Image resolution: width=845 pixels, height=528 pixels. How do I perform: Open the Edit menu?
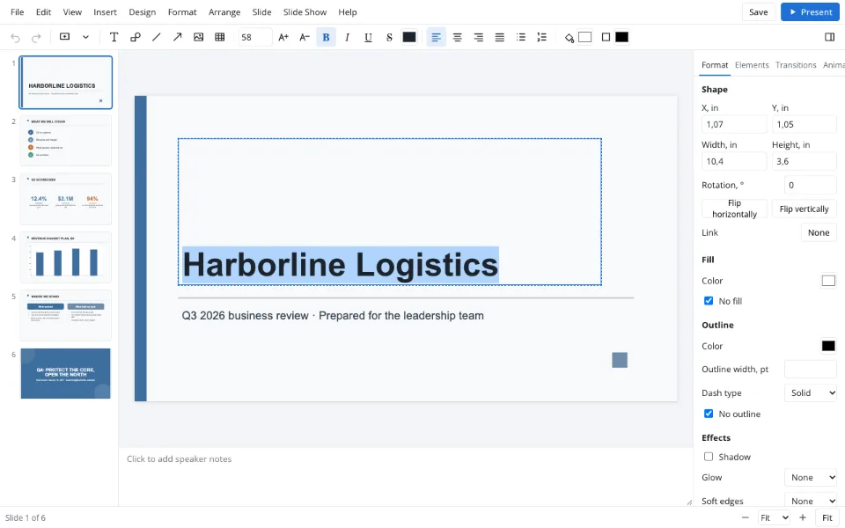coord(43,11)
